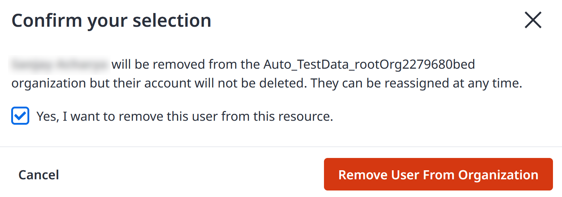Dismiss the dialog using the X icon
Image resolution: width=562 pixels, height=197 pixels.
click(533, 20)
